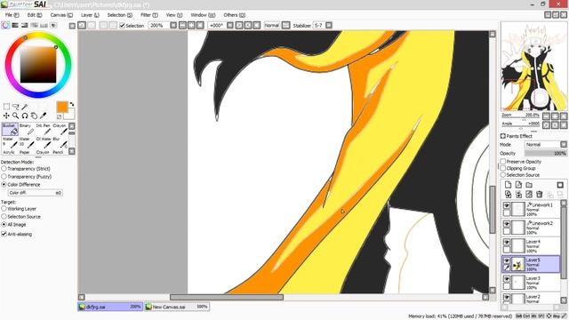Select the Binary pen tool
The height and width of the screenshot is (320, 569).
click(x=27, y=129)
